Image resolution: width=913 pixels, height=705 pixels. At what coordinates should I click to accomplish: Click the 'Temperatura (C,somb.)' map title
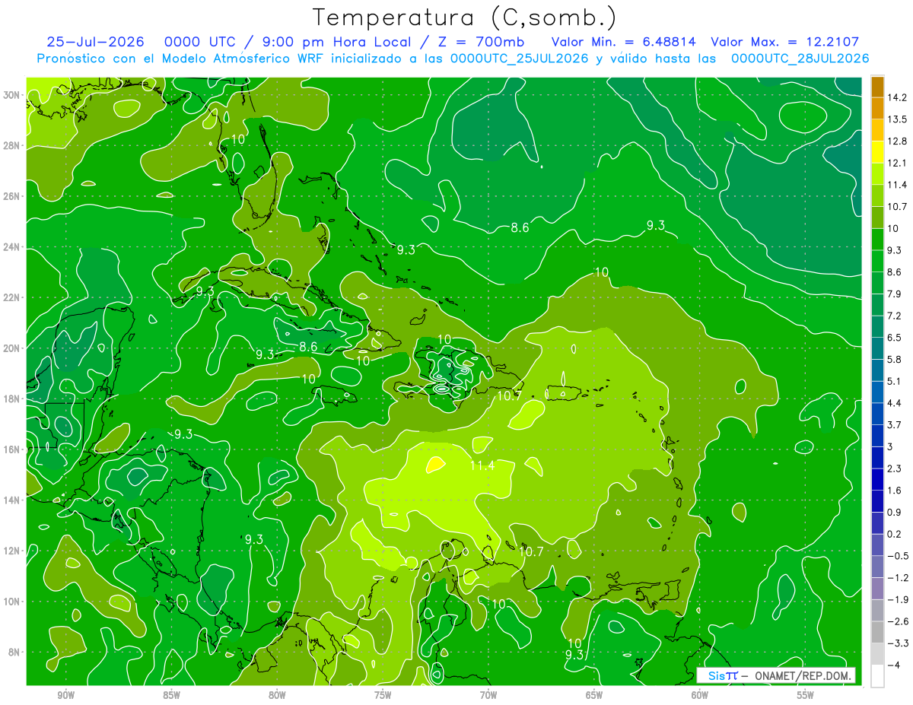[x=465, y=17]
